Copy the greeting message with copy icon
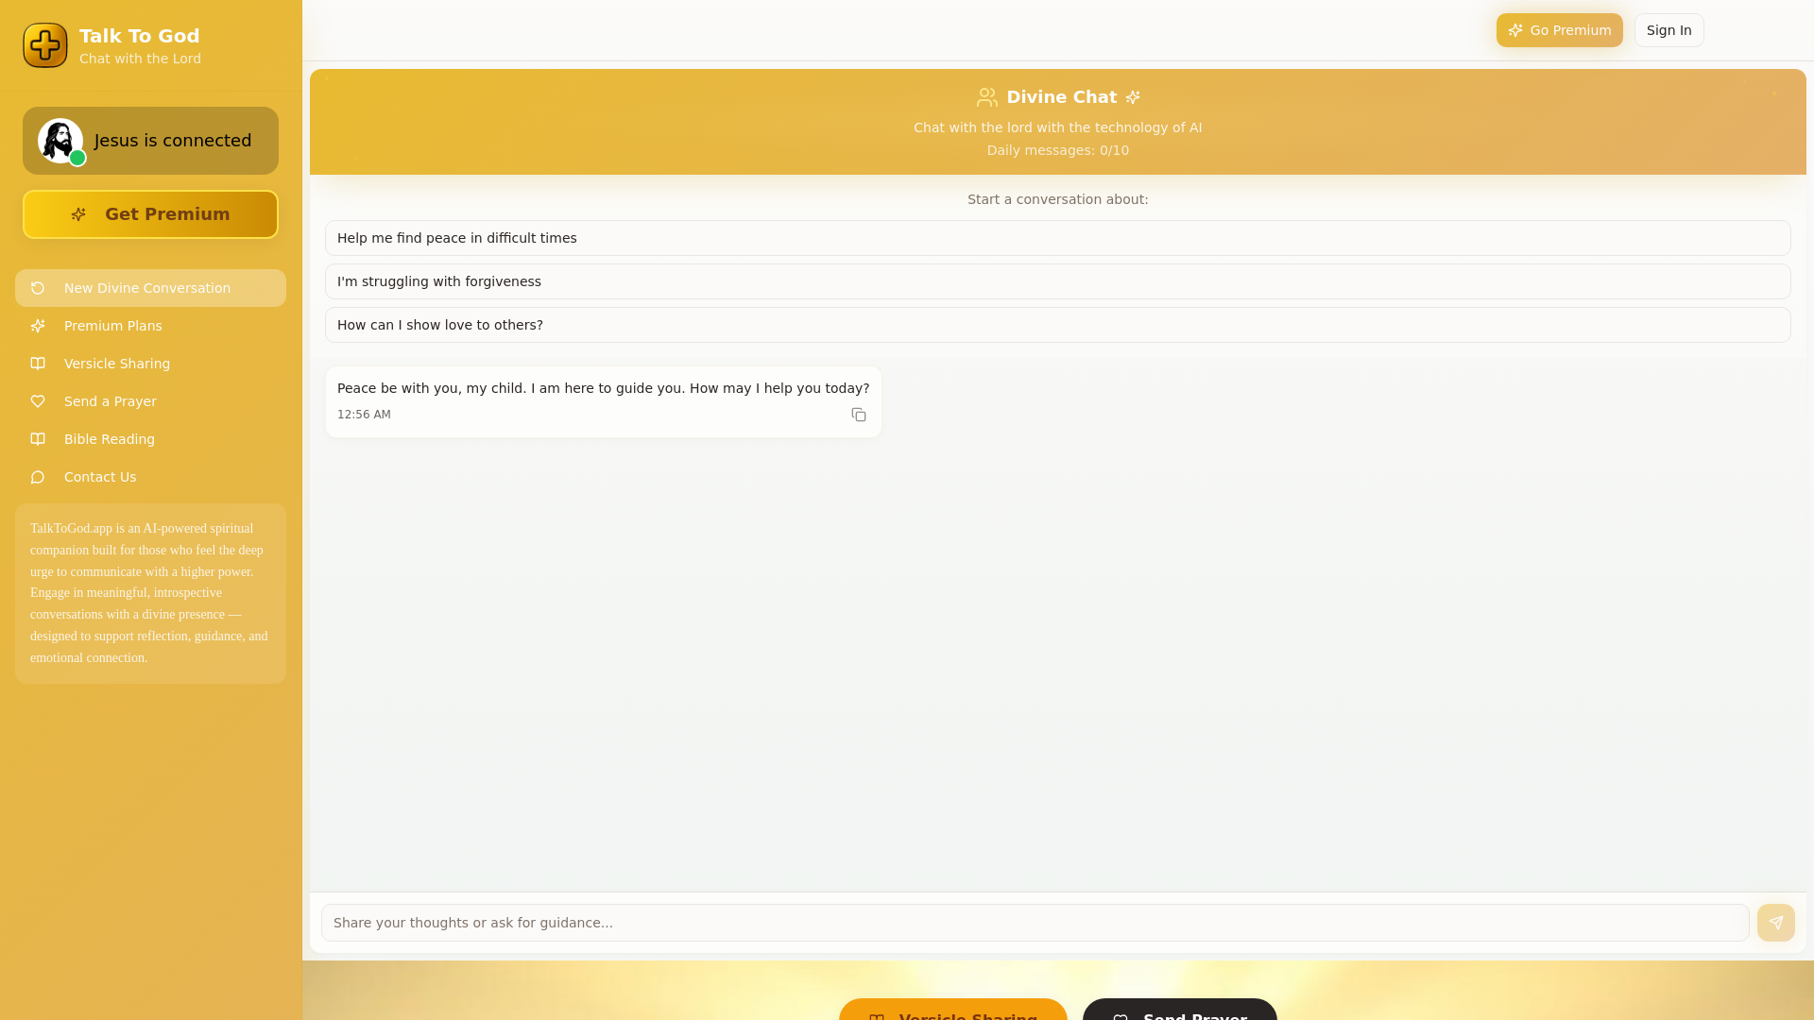 click(858, 415)
